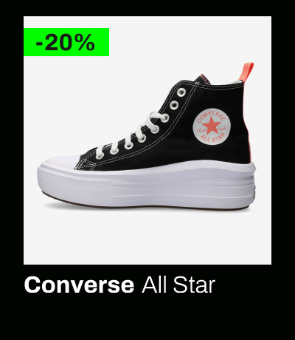The width and height of the screenshot is (295, 340).
Task: Select the All Star product title text
Action: [x=178, y=285]
